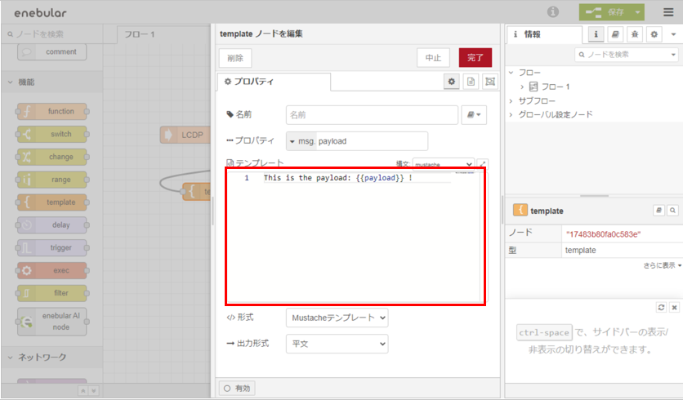Select the change node in the palette
The width and height of the screenshot is (683, 400).
point(51,157)
